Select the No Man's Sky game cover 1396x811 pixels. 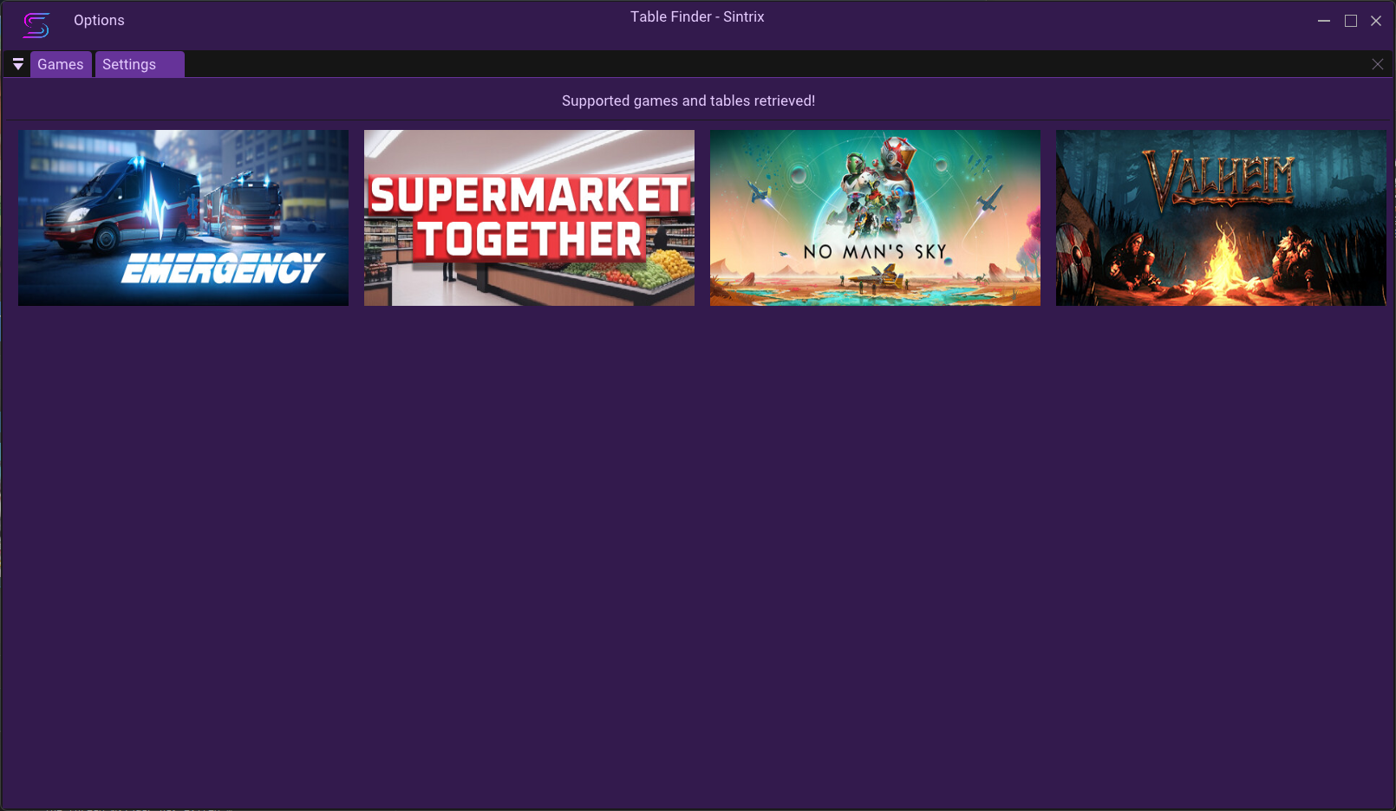tap(875, 217)
